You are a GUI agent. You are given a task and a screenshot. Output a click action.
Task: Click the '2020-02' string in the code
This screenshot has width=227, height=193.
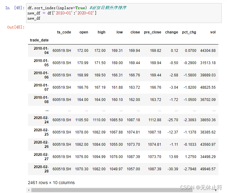point(85,13)
